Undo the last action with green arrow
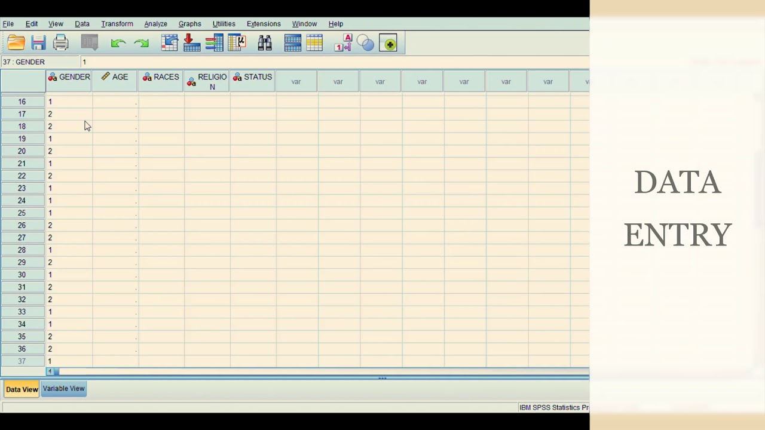This screenshot has height=430, width=765. (x=118, y=43)
